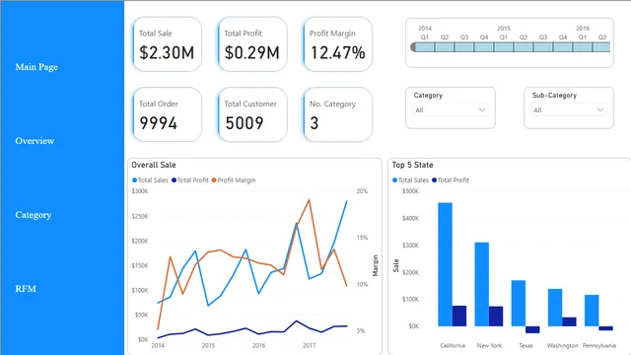Image resolution: width=631 pixels, height=355 pixels.
Task: Open the Category slicer dropdown
Action: pos(451,109)
